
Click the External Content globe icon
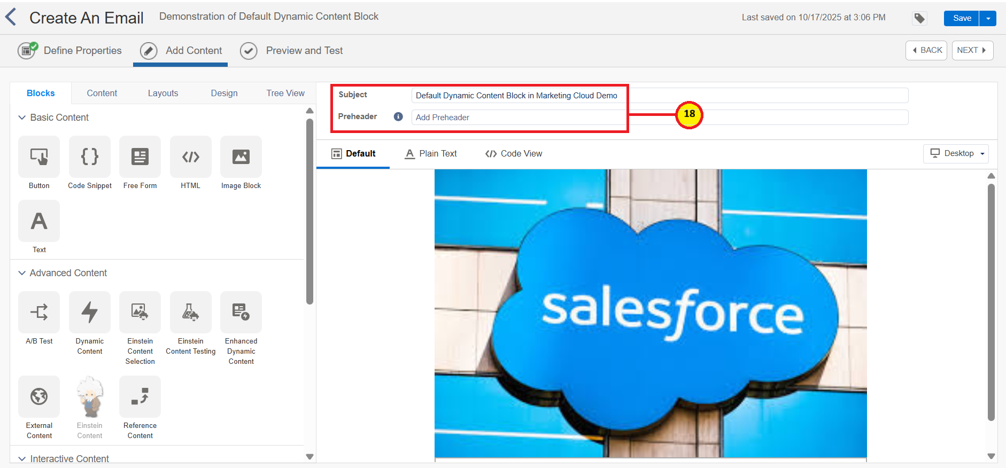[39, 396]
